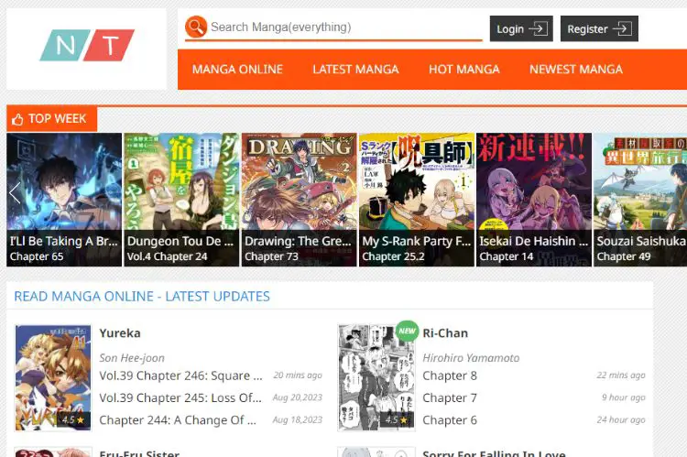
Task: Click the arrow icon inside the Register button
Action: (x=622, y=29)
